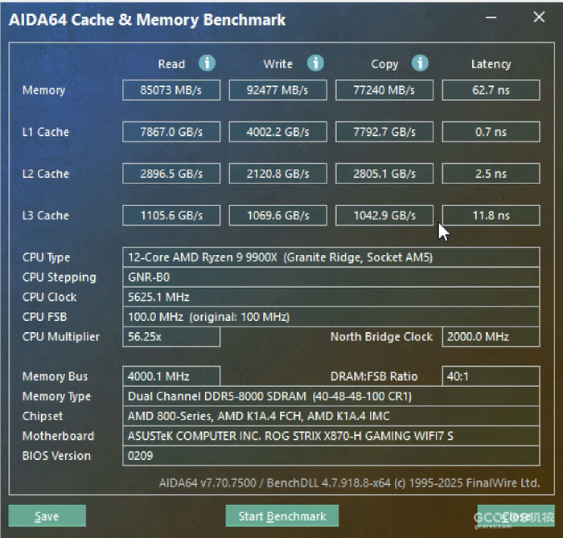This screenshot has width=563, height=538.
Task: Minimize the AIDA64 benchmark window
Action: tap(492, 18)
